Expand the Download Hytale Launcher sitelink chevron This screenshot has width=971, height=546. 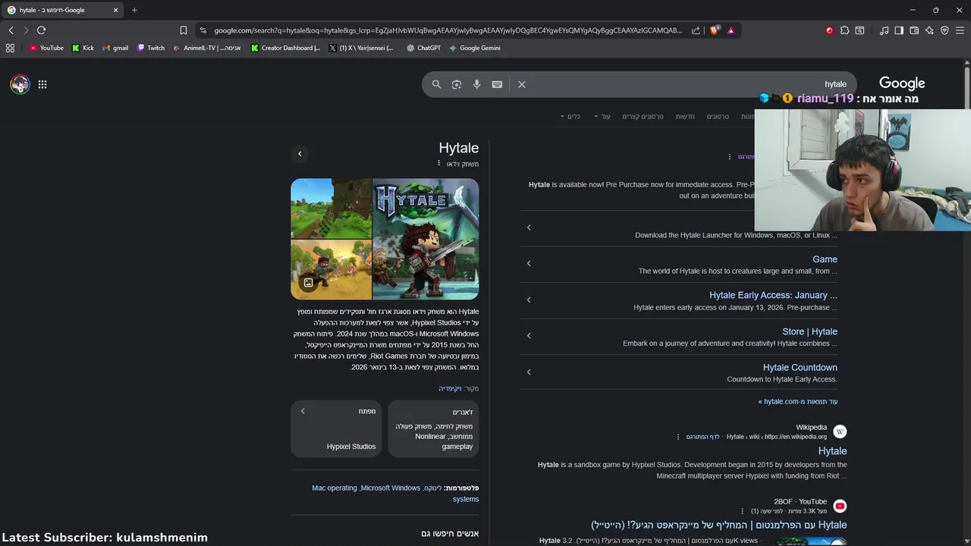pos(529,227)
